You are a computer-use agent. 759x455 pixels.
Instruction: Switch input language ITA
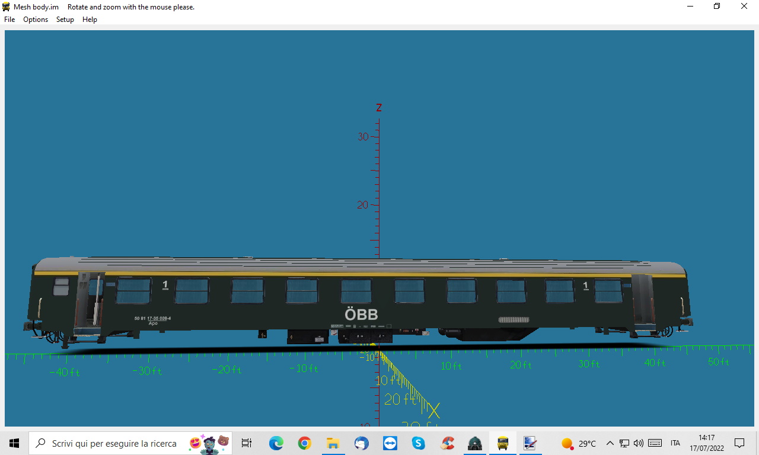click(675, 443)
